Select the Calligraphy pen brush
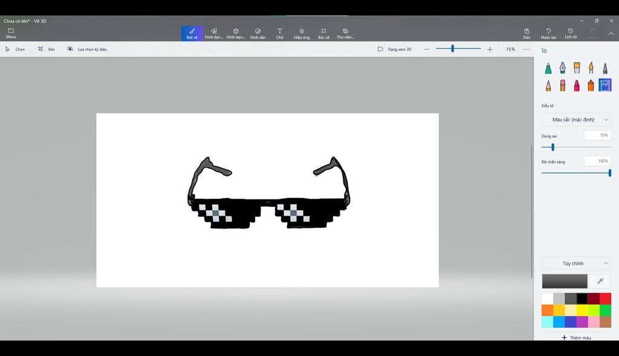The width and height of the screenshot is (619, 356). click(563, 68)
